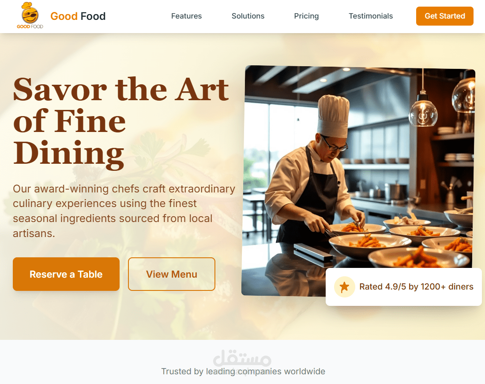Screen dimensions: 485x384
Task: Go to the Solutions section
Action: 248,16
